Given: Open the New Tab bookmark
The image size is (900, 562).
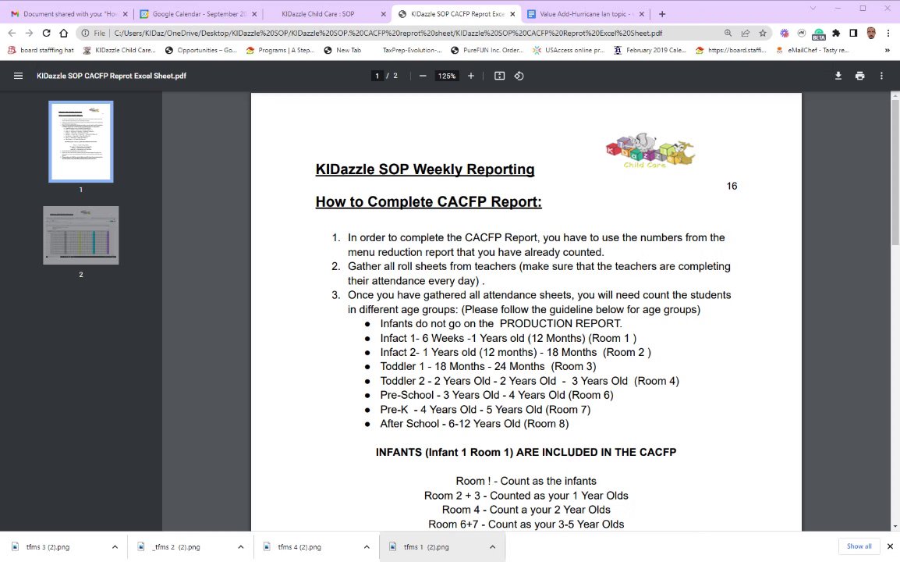Looking at the screenshot, I should pos(342,51).
